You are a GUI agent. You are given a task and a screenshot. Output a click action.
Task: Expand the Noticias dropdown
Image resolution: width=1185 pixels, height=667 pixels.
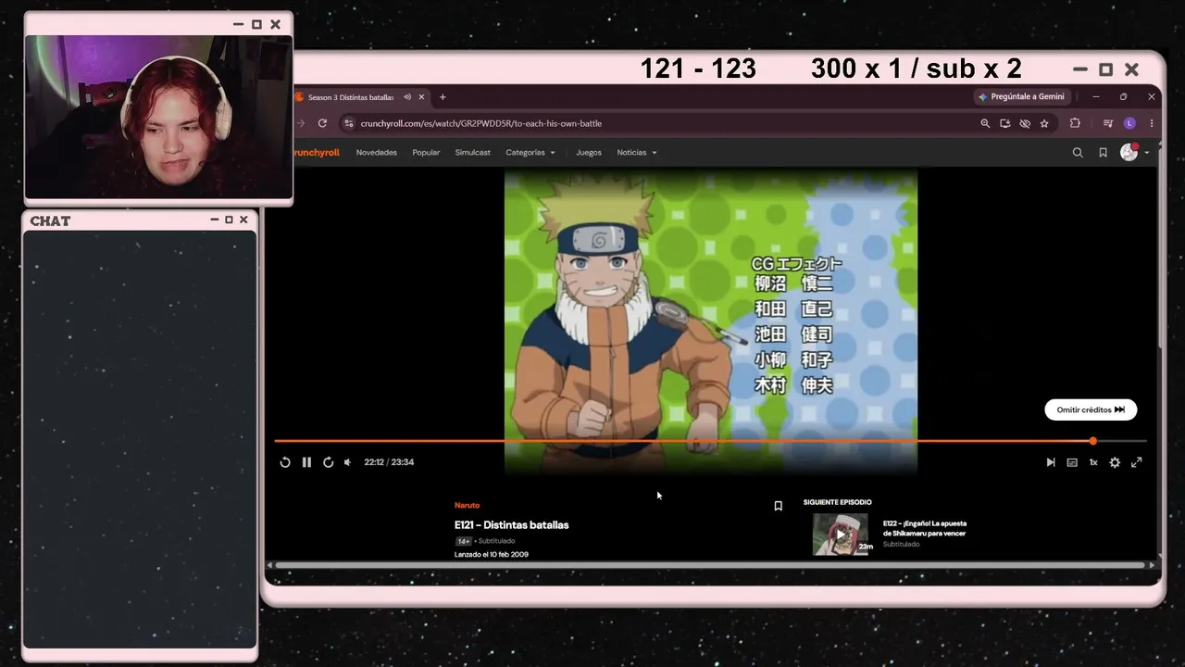637,153
